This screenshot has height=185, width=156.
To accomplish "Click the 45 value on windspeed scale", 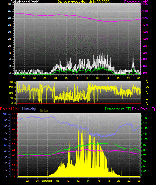I will tap(9, 11).
